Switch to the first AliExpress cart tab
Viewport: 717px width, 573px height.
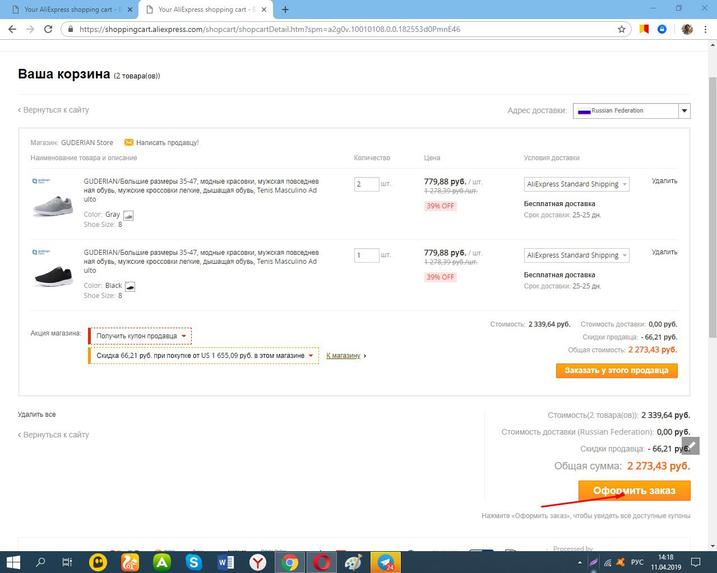pos(72,10)
